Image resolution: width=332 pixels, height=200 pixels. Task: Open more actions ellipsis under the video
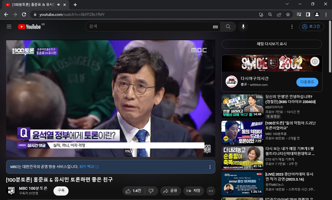[211, 191]
